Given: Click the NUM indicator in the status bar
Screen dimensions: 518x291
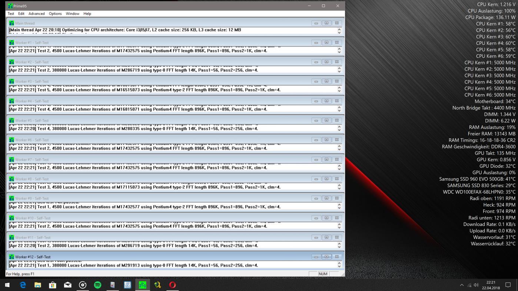Looking at the screenshot, I should pos(323,274).
